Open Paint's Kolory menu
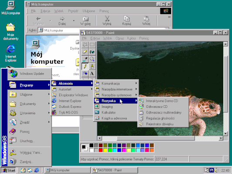 131,38
